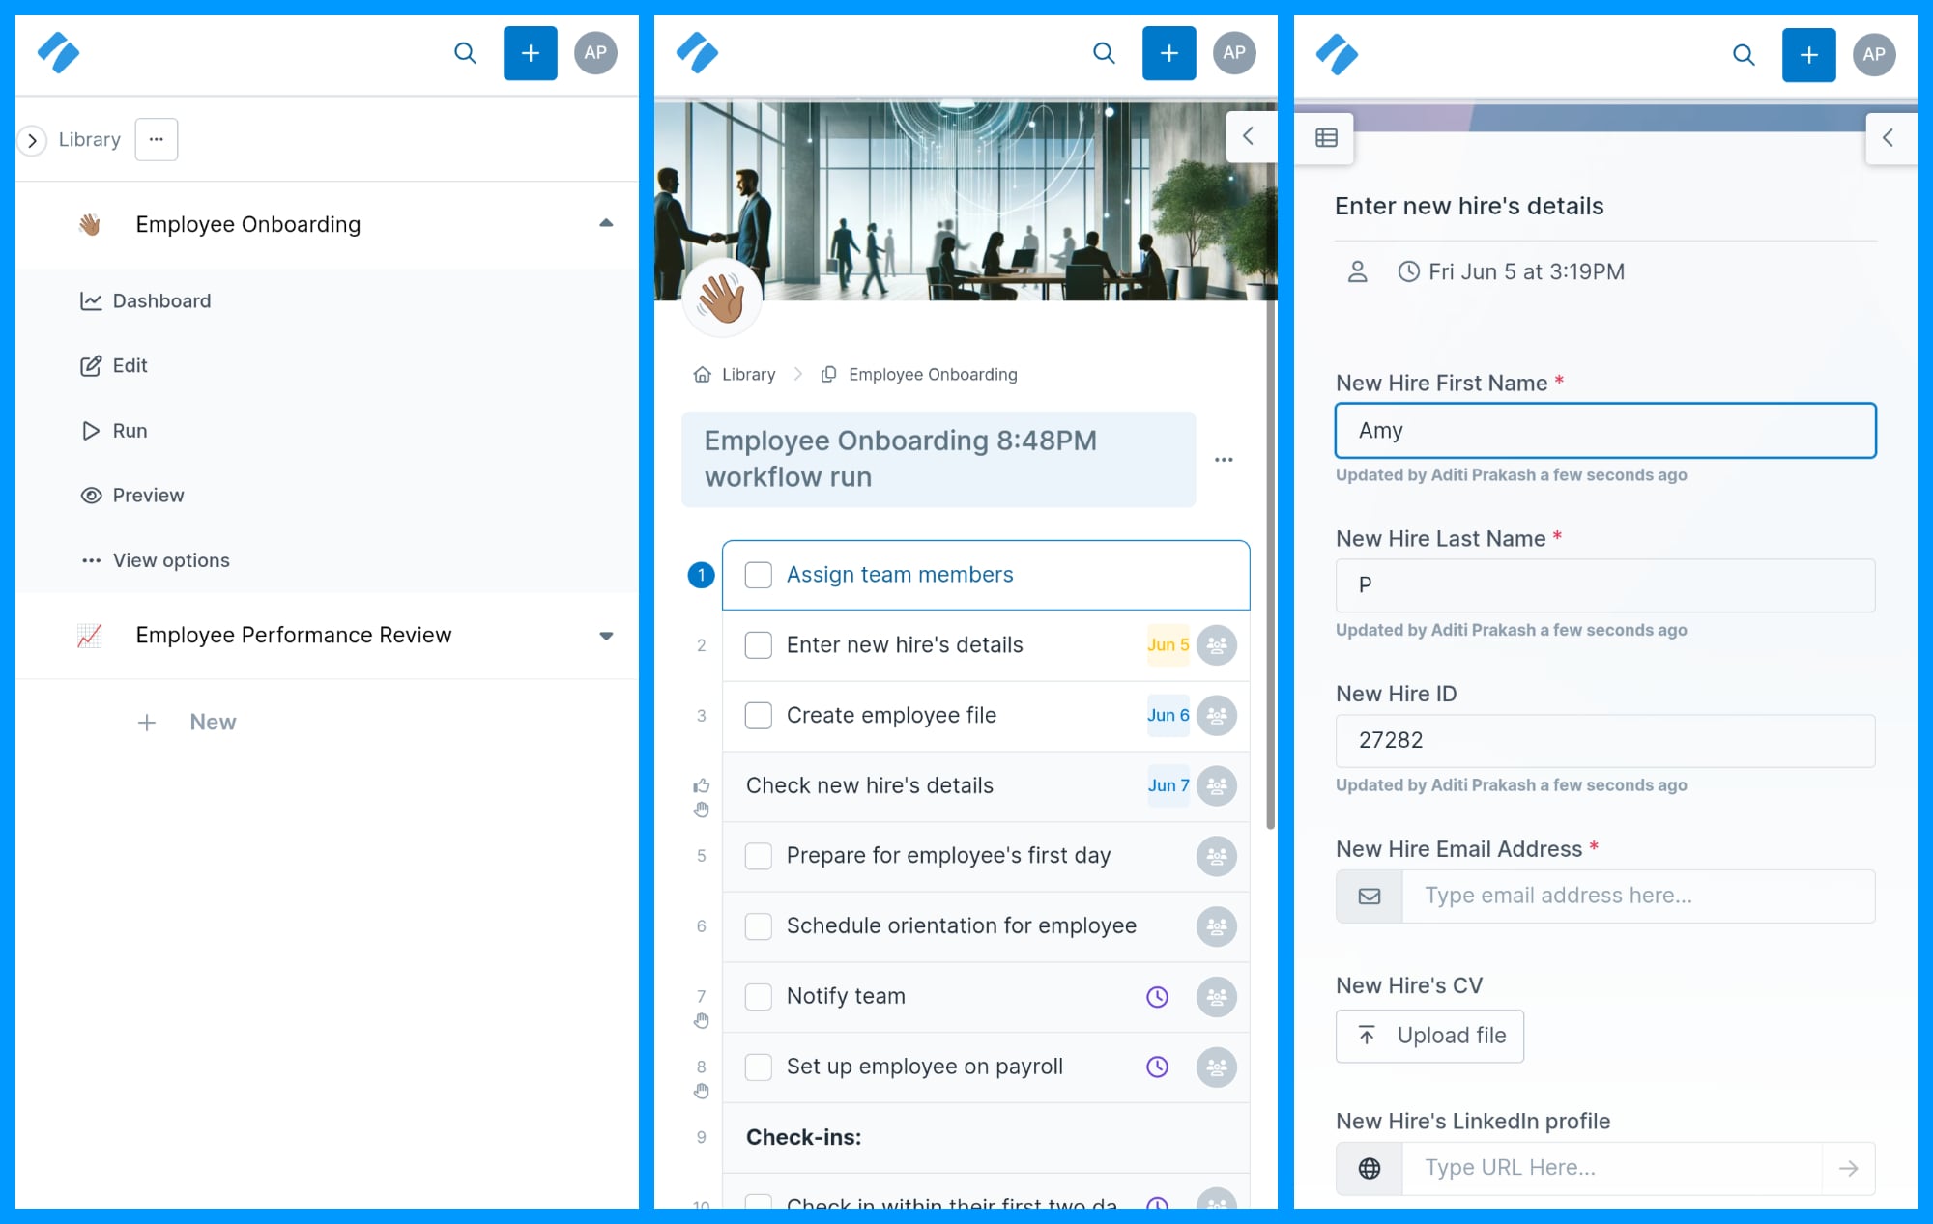Click workflow run title field
The width and height of the screenshot is (1933, 1224).
[x=938, y=460]
